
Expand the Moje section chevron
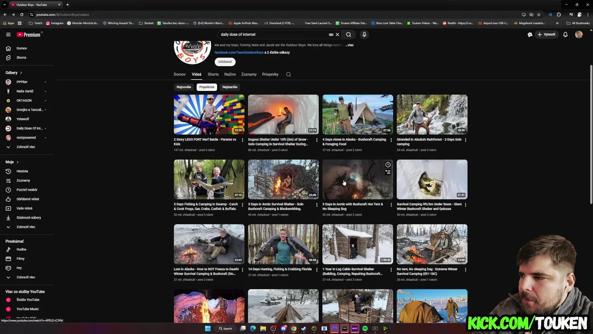click(18, 162)
